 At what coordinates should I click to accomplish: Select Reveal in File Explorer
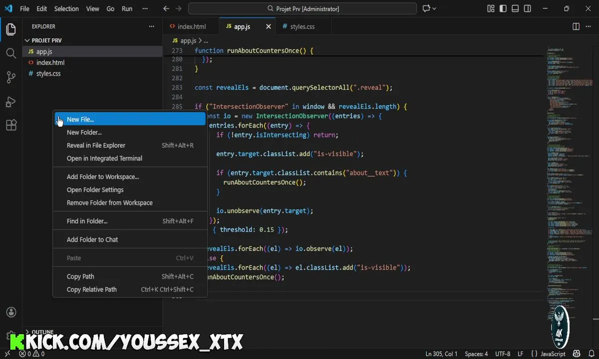pos(130,145)
